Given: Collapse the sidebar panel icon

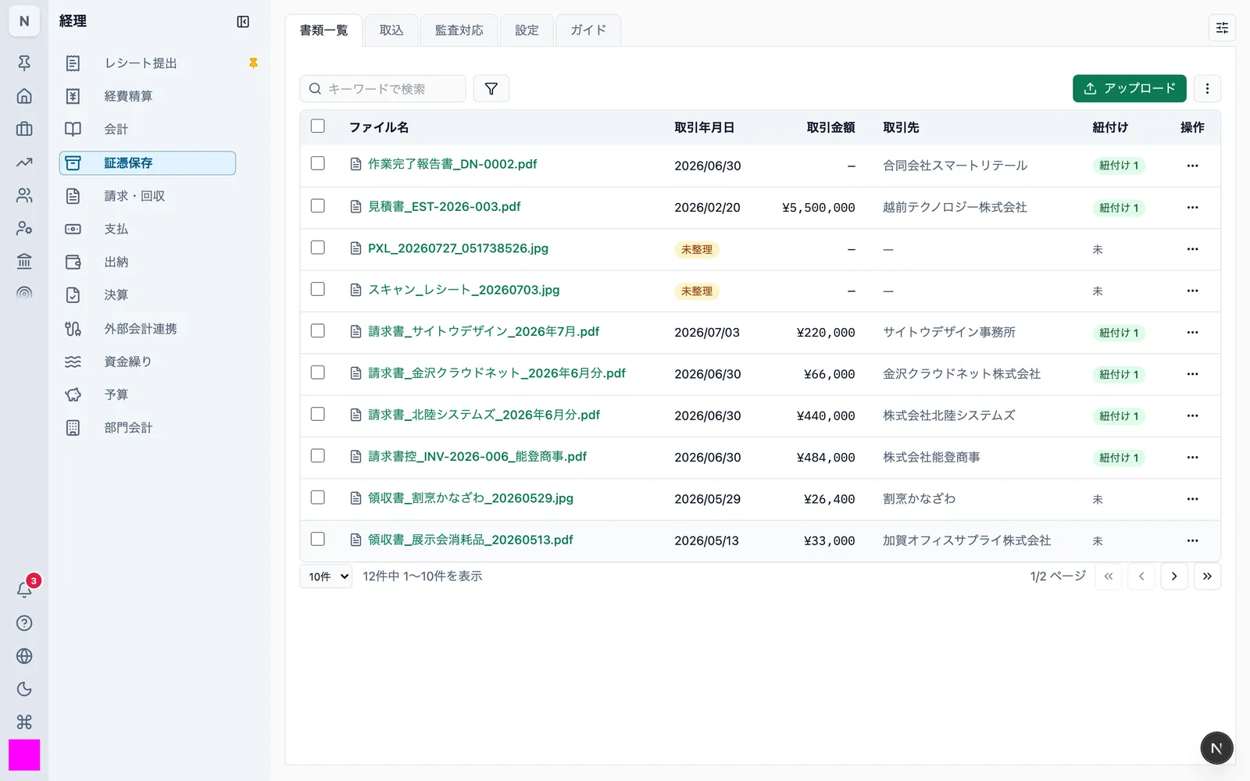Looking at the screenshot, I should point(243,22).
